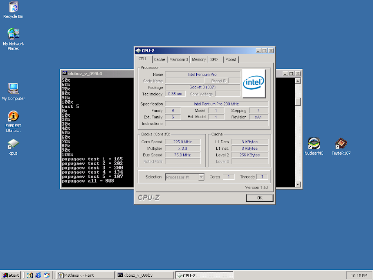The height and width of the screenshot is (280, 373).
Task: Open the SPD tab
Action: [x=216, y=59]
